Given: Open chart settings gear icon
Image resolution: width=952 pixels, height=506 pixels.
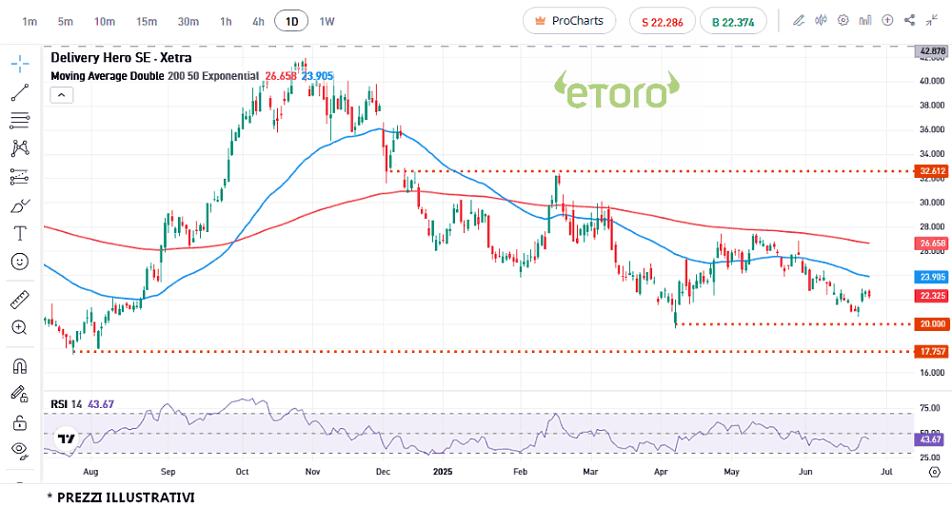Looking at the screenshot, I should (x=843, y=20).
